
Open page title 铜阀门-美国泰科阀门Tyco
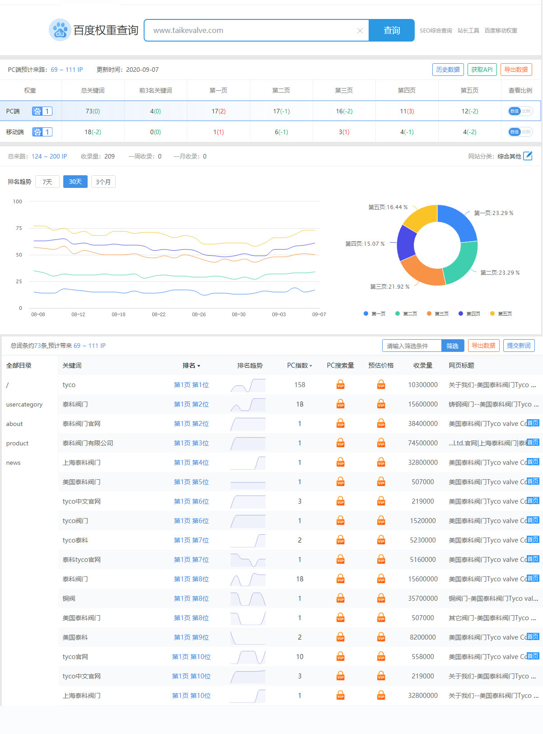tap(493, 598)
